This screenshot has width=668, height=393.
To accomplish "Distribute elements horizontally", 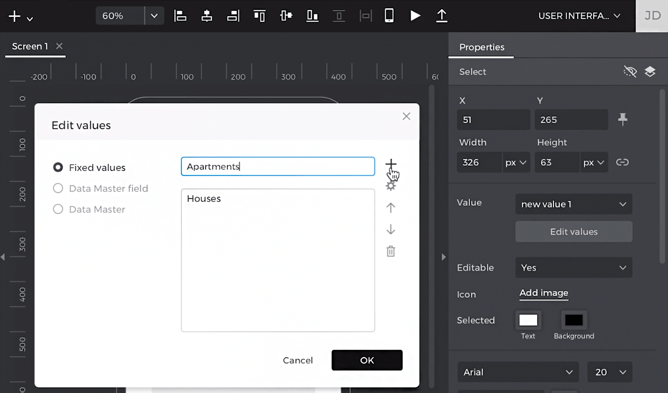I will (x=365, y=16).
